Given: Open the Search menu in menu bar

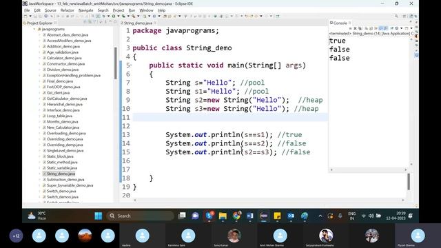Looking at the screenshot, I should [x=103, y=10].
